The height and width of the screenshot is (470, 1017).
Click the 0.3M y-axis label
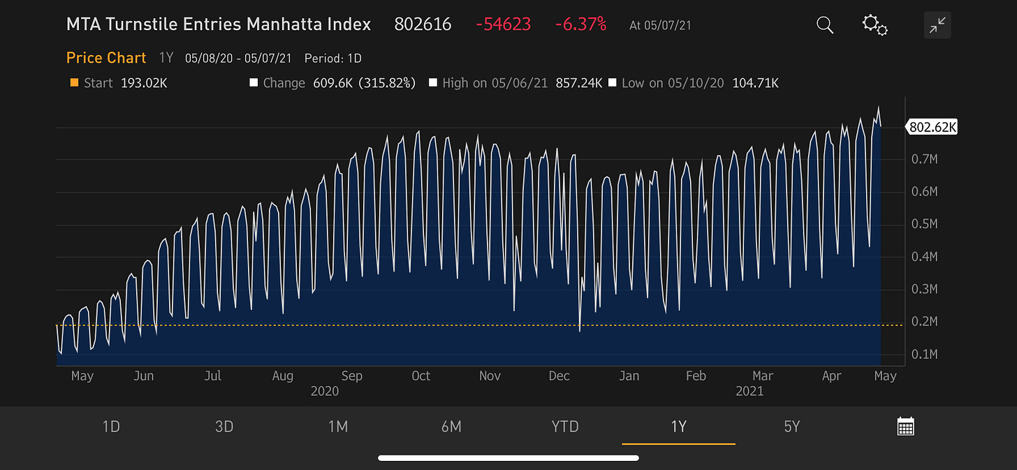tap(925, 289)
